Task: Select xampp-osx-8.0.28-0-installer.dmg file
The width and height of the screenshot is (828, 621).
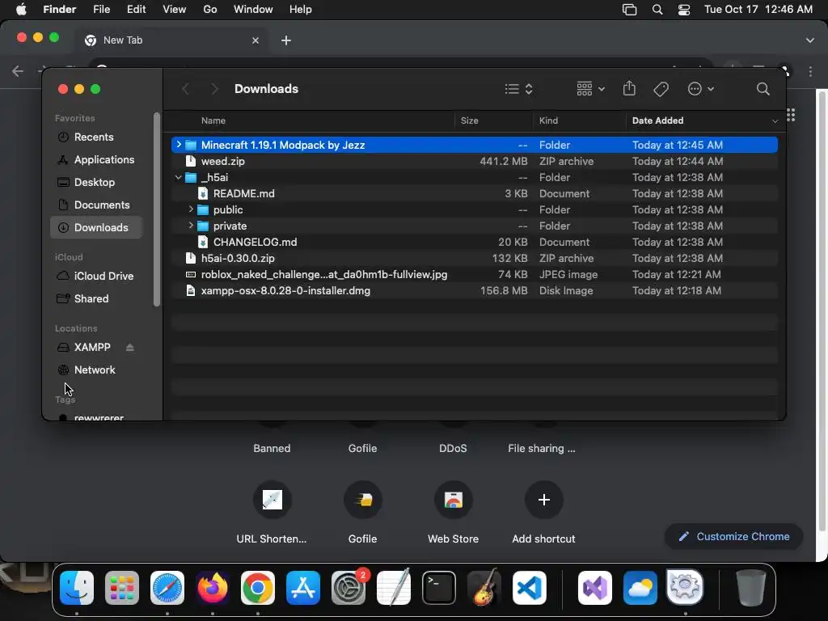Action: click(x=474, y=290)
